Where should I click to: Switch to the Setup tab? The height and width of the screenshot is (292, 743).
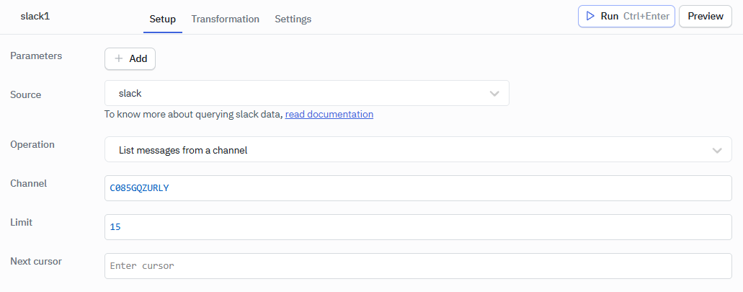click(162, 19)
